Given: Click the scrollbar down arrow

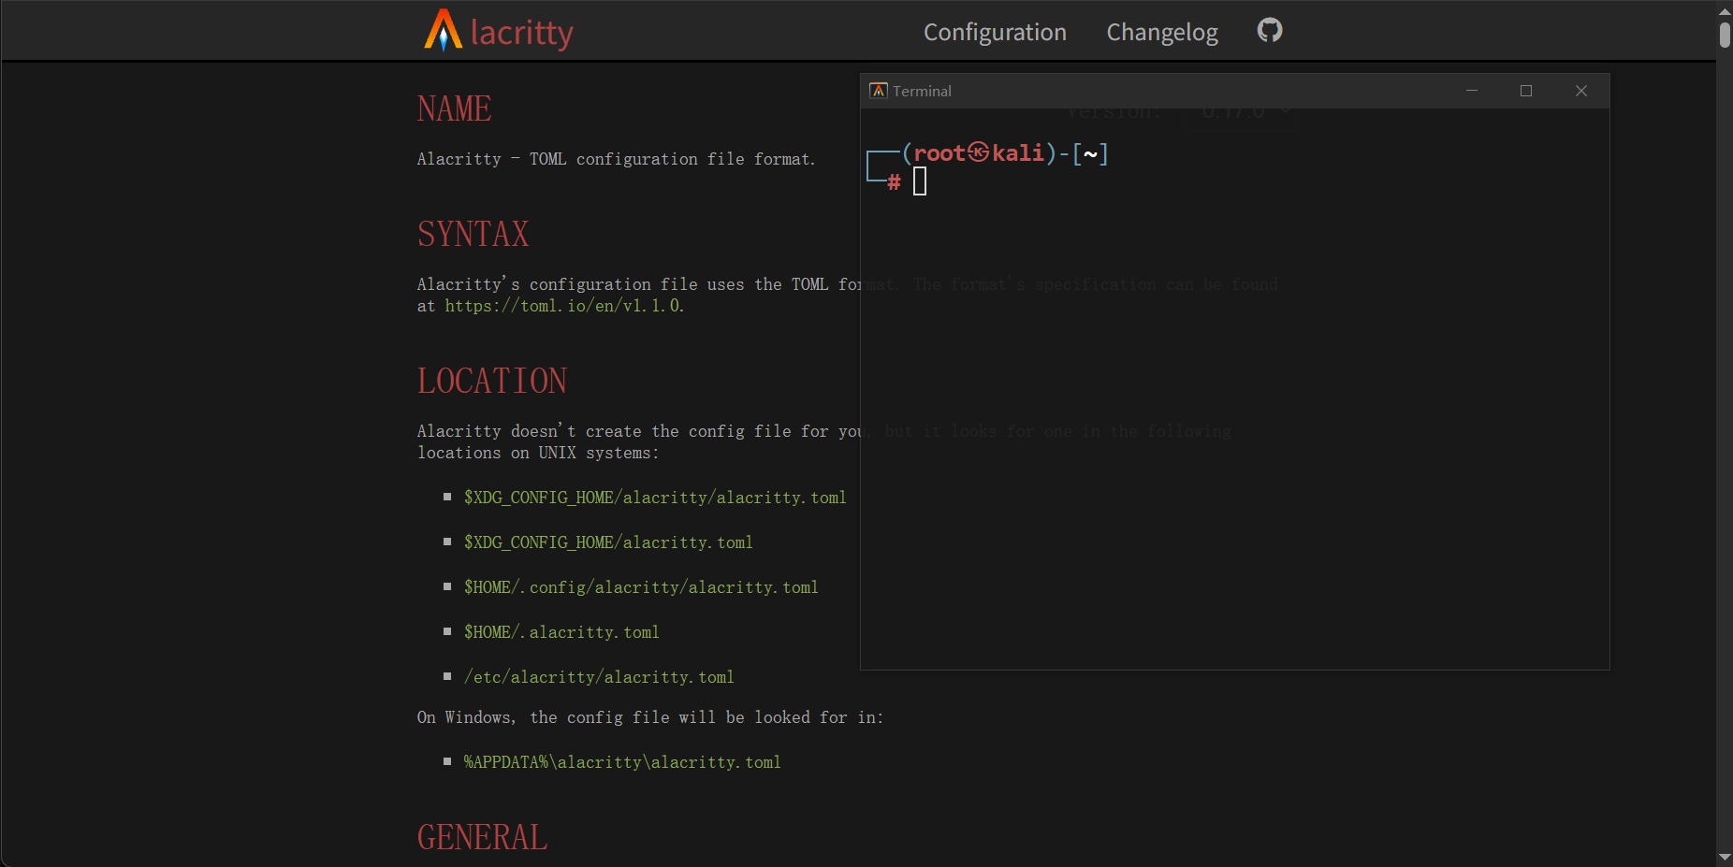Looking at the screenshot, I should click(x=1725, y=858).
